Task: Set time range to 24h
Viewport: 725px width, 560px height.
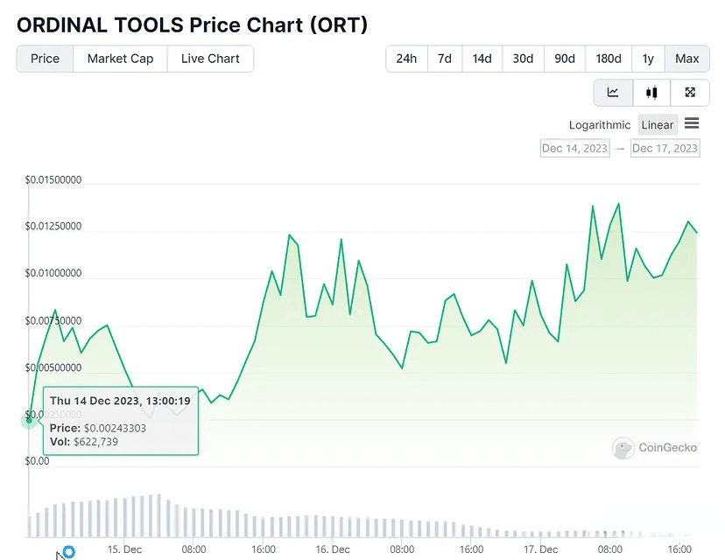Action: pyautogui.click(x=406, y=59)
